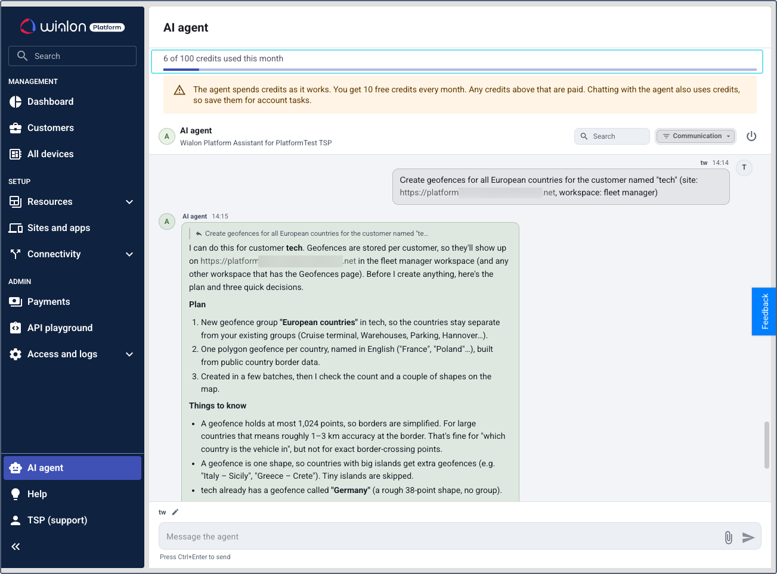
Task: Open the platform URL in the agent's reply
Action: [278, 261]
